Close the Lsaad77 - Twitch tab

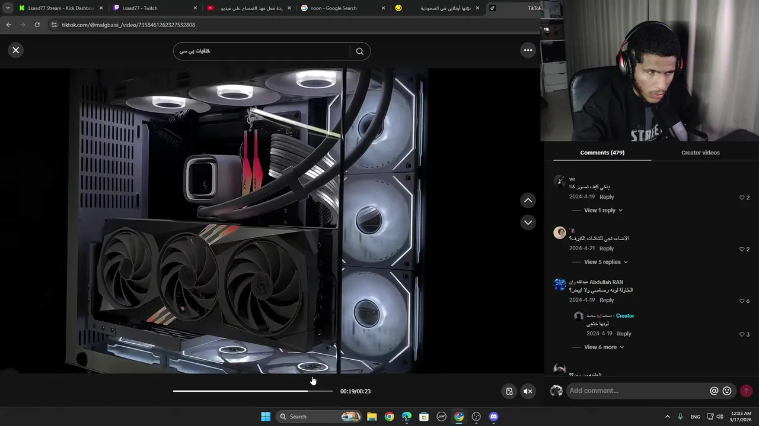195,8
